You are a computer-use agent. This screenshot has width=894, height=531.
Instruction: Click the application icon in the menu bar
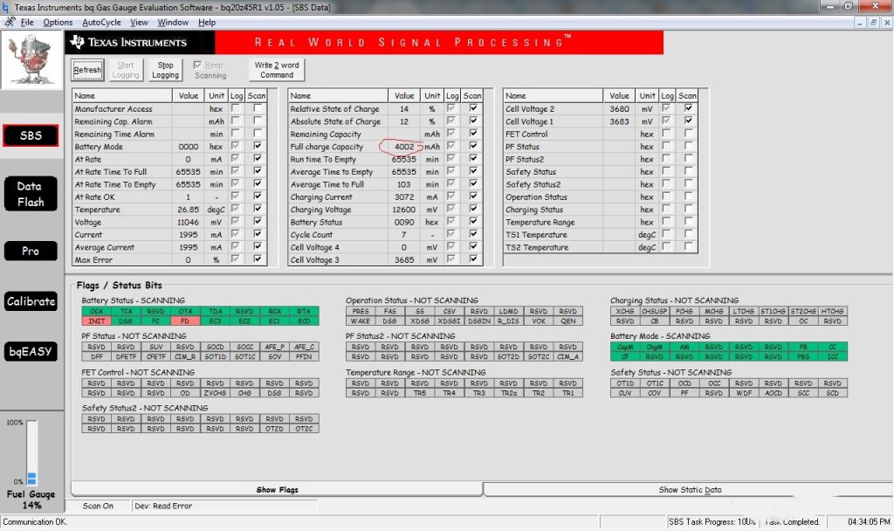point(10,22)
